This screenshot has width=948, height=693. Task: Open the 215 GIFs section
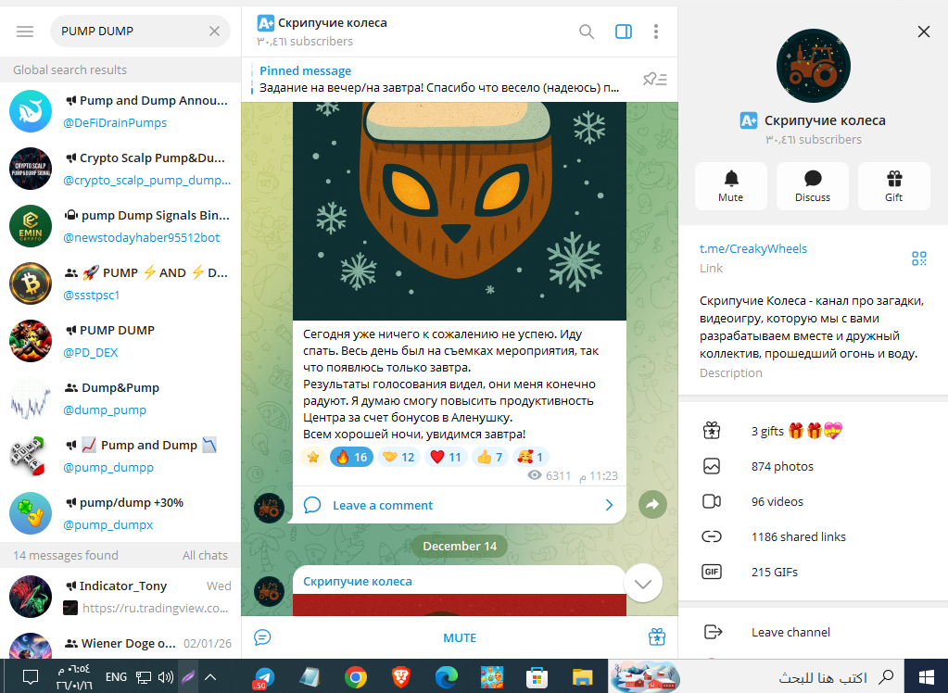(814, 572)
